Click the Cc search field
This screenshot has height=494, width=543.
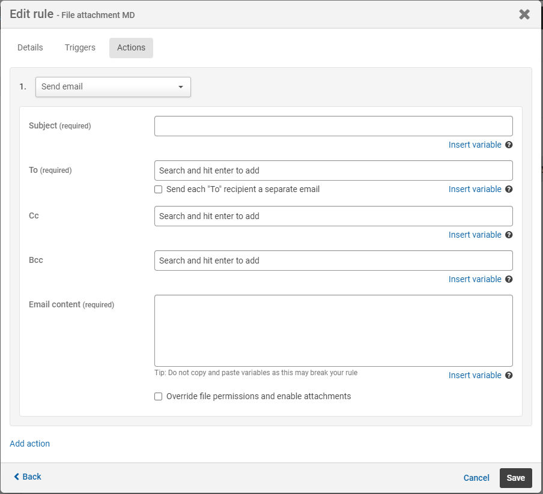[x=333, y=216]
